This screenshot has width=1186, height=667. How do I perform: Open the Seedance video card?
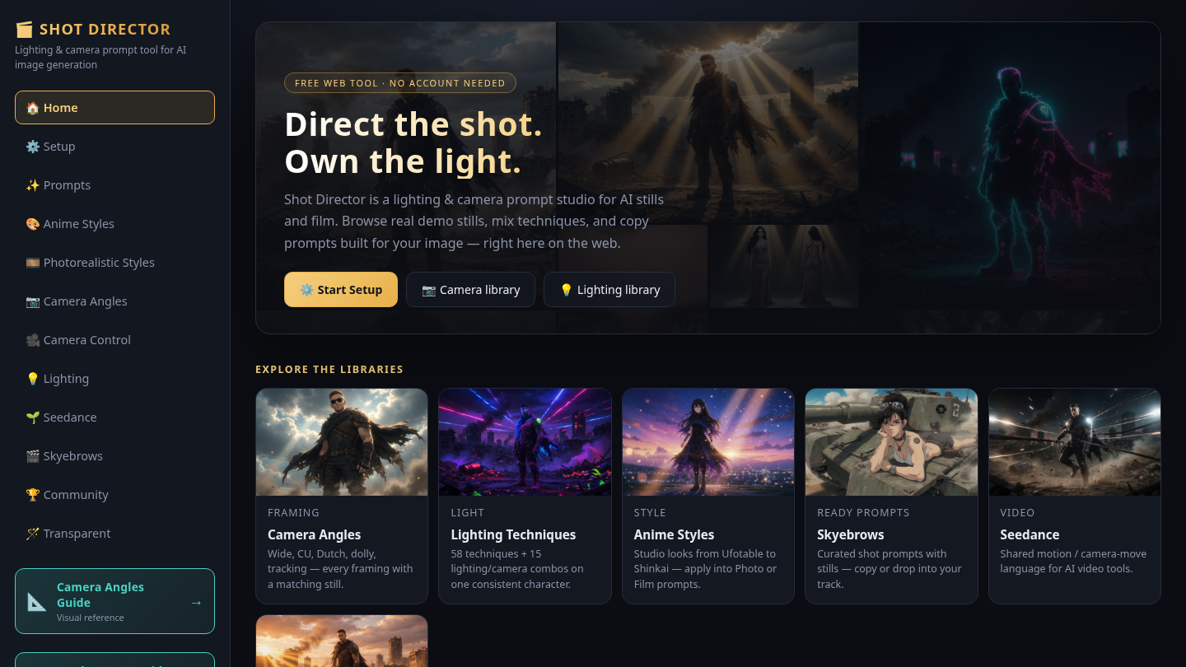tap(1075, 496)
